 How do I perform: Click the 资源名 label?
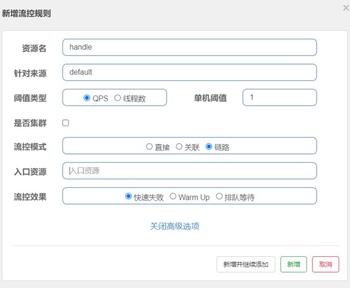[x=34, y=48]
